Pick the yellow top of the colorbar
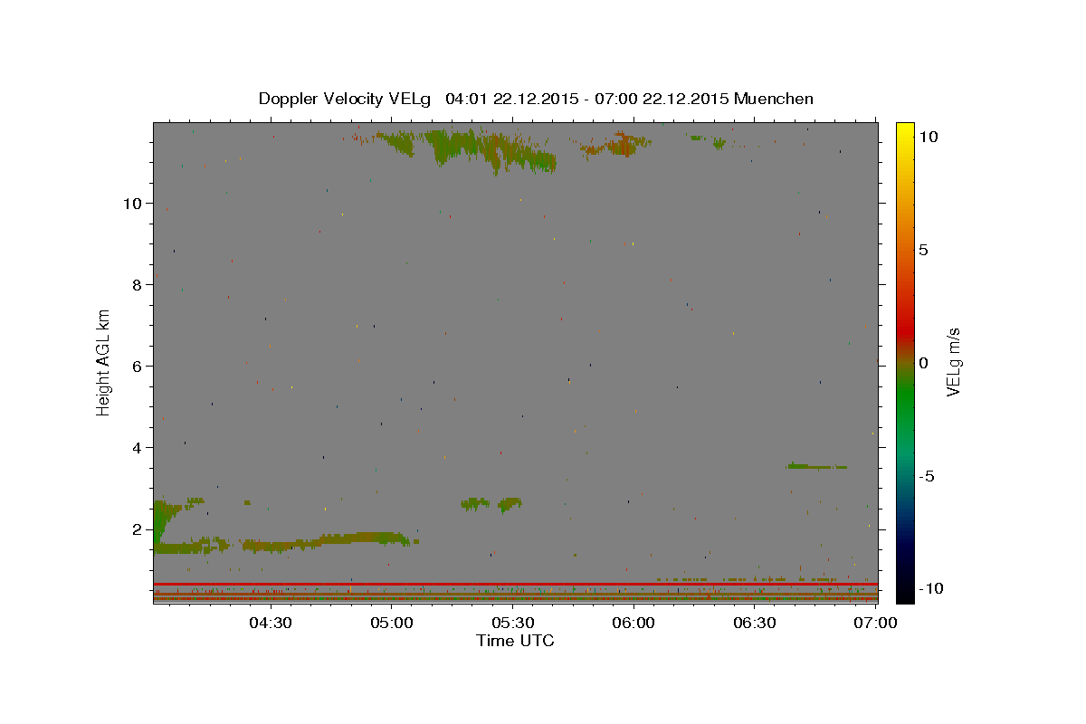This screenshot has height=724, width=1086. click(905, 131)
